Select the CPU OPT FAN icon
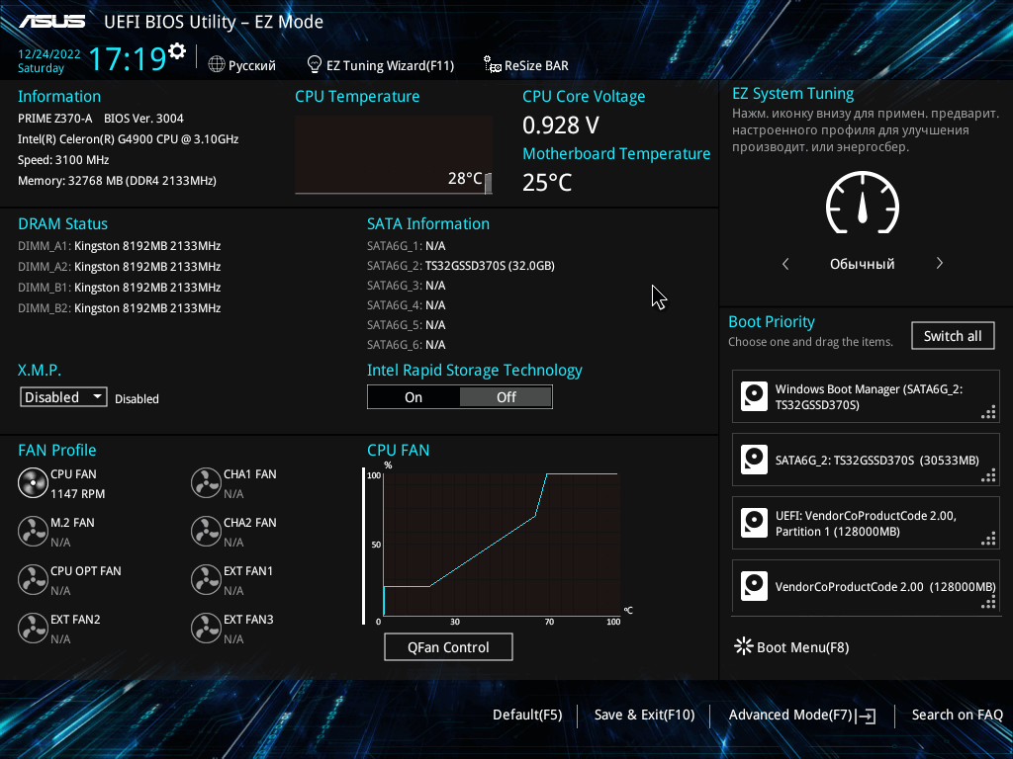This screenshot has width=1013, height=759. point(33,580)
